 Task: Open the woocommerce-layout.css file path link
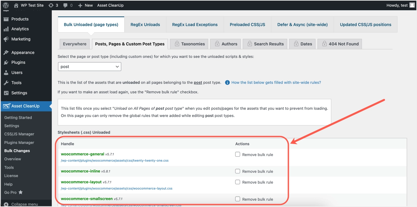point(117,189)
